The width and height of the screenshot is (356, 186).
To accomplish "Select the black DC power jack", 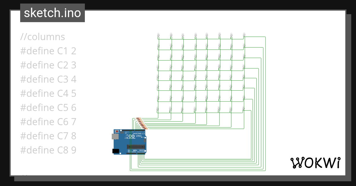I will [116, 151].
